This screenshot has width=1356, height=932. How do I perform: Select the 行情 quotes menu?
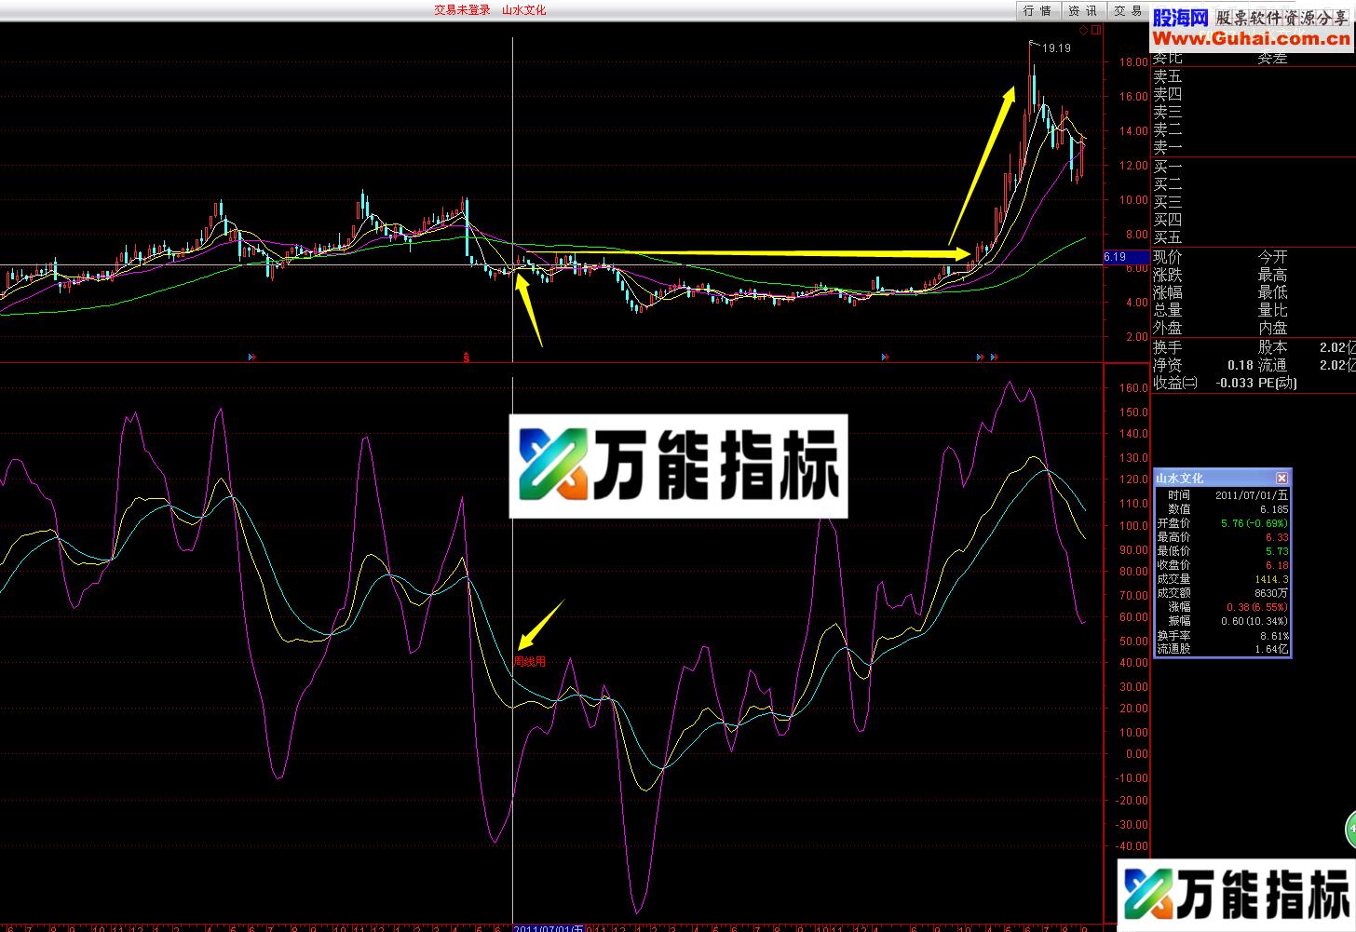[x=1037, y=10]
